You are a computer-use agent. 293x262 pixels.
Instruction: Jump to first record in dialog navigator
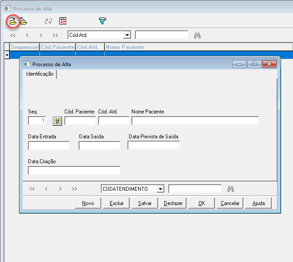pos(32,189)
